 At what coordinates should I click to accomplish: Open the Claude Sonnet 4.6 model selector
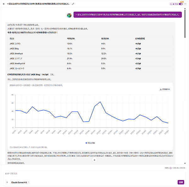click(19, 182)
